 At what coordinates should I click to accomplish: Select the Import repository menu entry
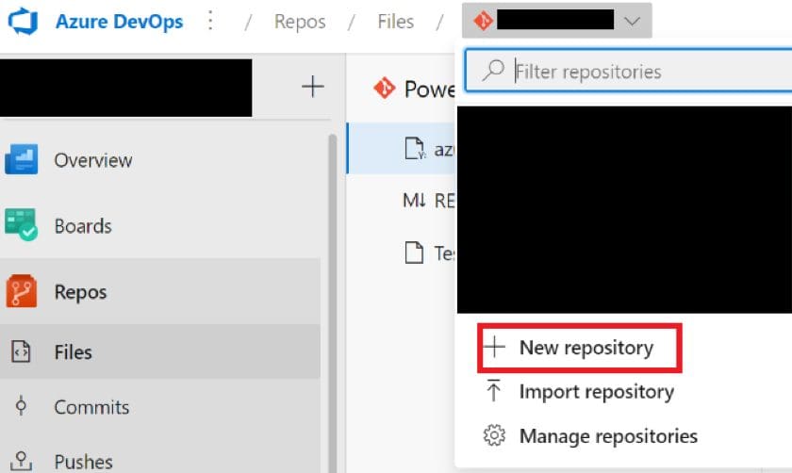(596, 392)
